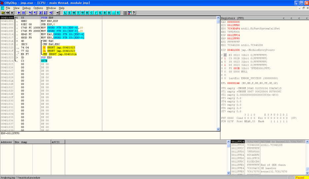Select the JMP SHORT jmp.0040101A instruction
The image size is (309, 179).
pos(59,54)
